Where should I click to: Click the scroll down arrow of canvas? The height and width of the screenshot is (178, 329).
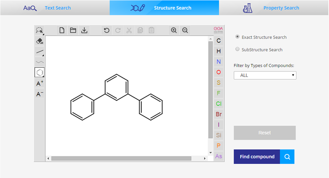(210, 153)
